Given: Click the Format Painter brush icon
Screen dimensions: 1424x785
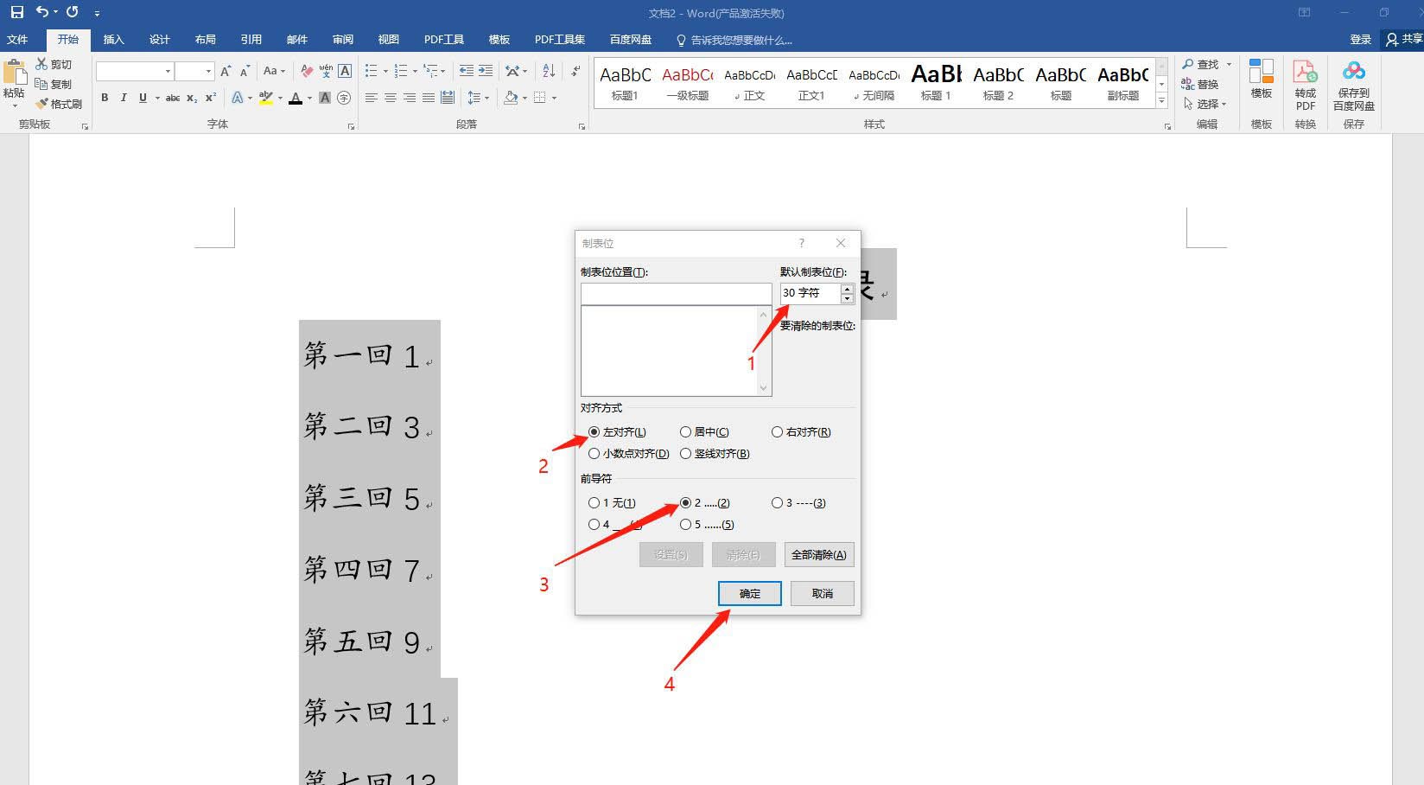Looking at the screenshot, I should pyautogui.click(x=41, y=104).
